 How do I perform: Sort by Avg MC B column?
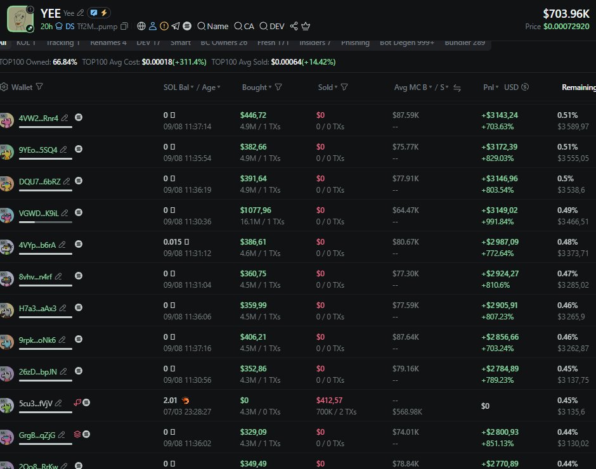pyautogui.click(x=413, y=87)
